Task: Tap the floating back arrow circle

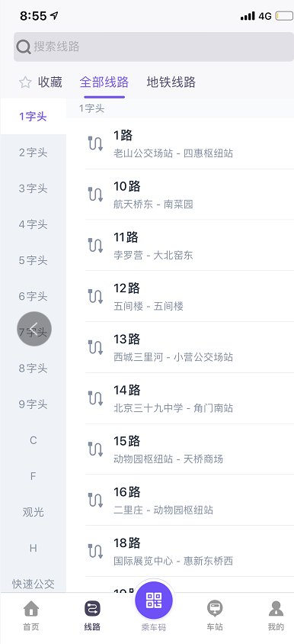Action: click(34, 329)
